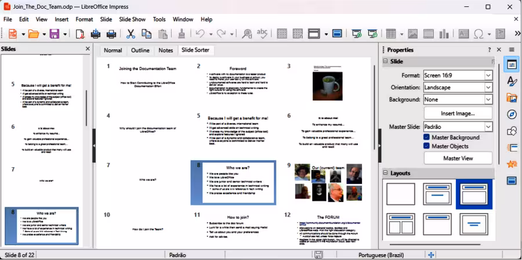Click the Display Views icon

tap(314, 34)
